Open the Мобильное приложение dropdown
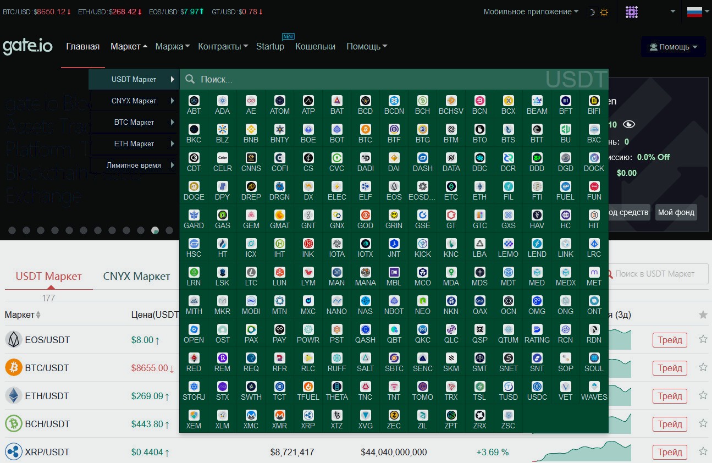The width and height of the screenshot is (712, 463). pos(531,12)
